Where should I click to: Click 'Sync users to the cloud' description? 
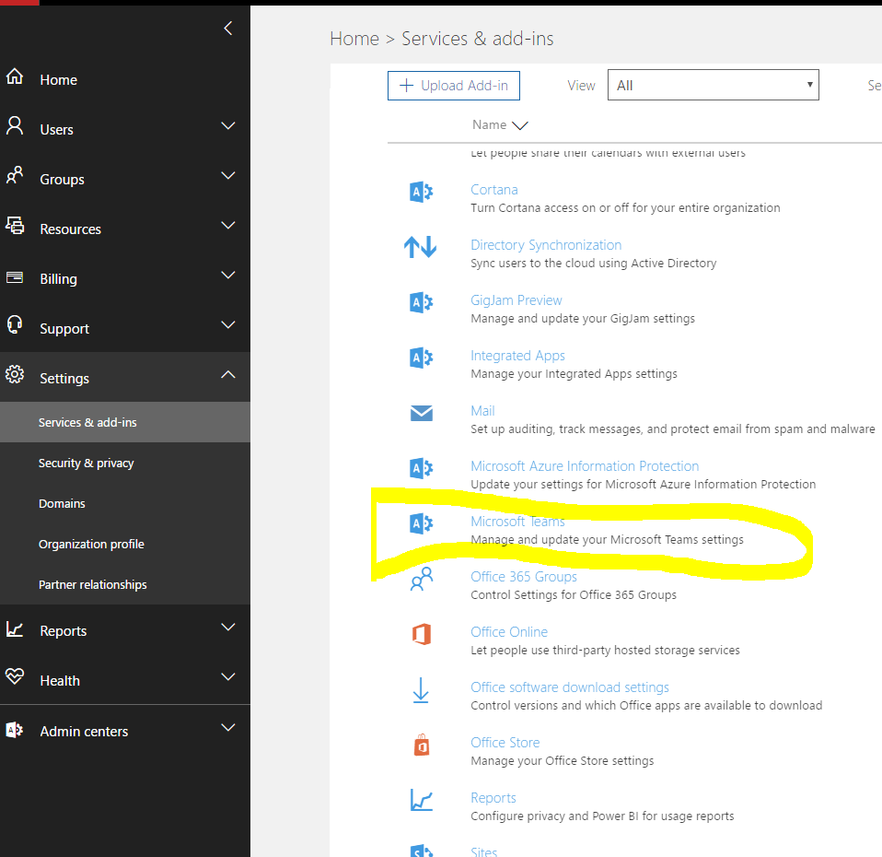(x=594, y=263)
